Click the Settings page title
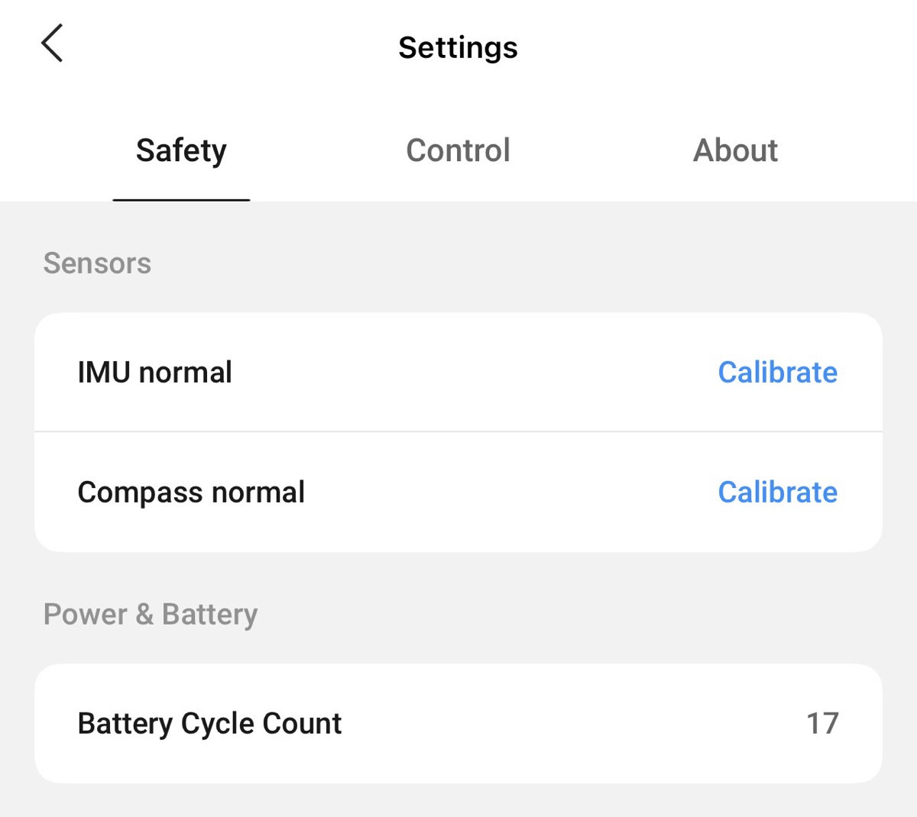The width and height of the screenshot is (917, 817). (458, 47)
